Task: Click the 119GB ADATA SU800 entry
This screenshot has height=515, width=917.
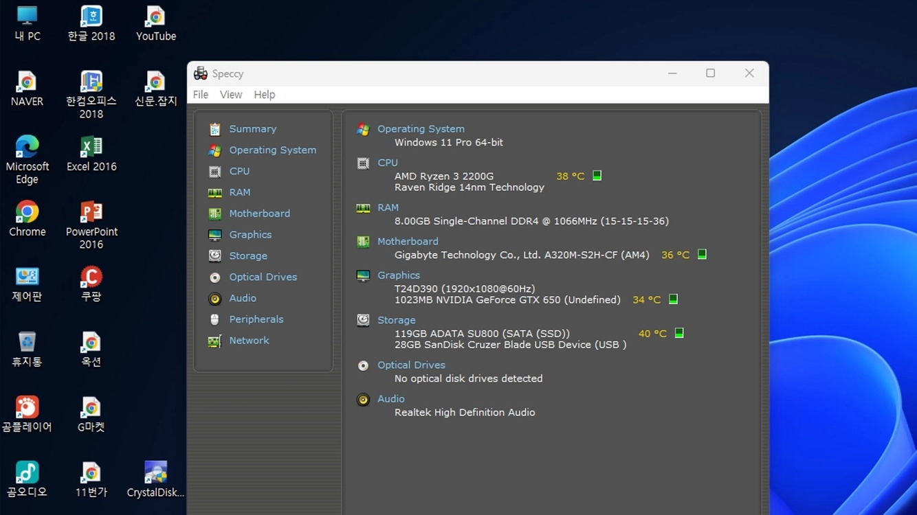Action: pyautogui.click(x=482, y=334)
